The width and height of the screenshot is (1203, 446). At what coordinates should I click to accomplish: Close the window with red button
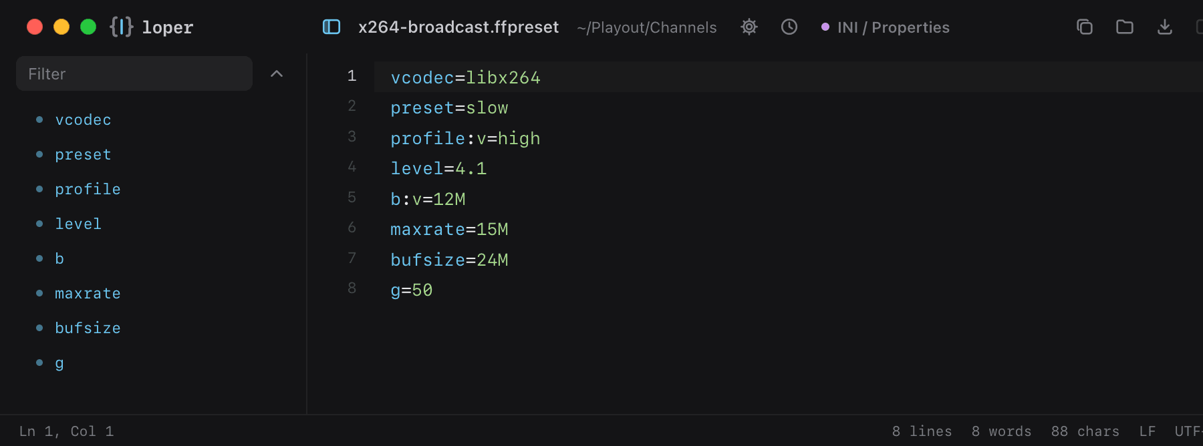pyautogui.click(x=35, y=27)
